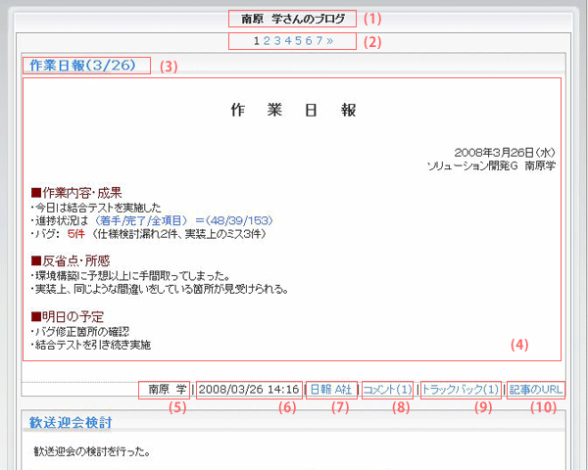Click the blue text (着手/完了/全項目)=(48/39/153)
The width and height of the screenshot is (588, 470).
point(183,220)
